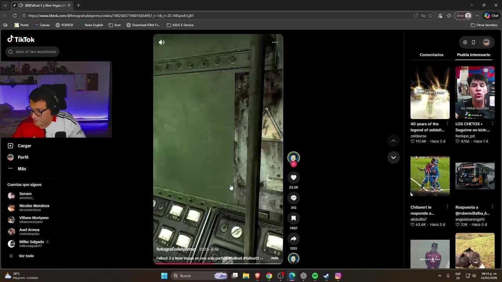Click the browser address bar URL
The width and height of the screenshot is (502, 282).
(111, 16)
